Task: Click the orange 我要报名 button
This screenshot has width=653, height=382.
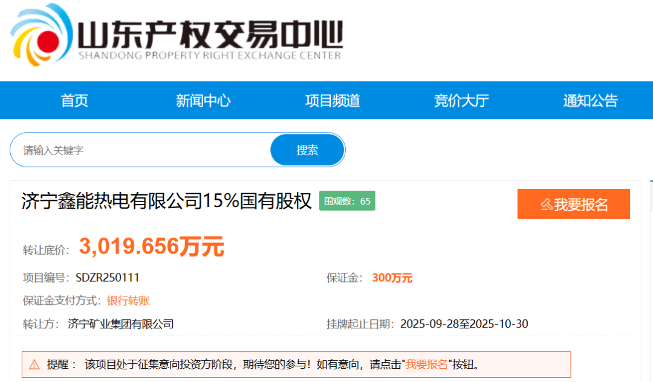Action: pos(573,203)
